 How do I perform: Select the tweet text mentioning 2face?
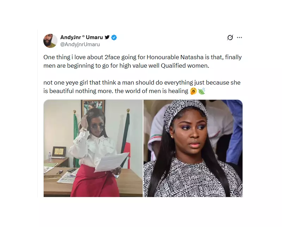pyautogui.click(x=141, y=57)
